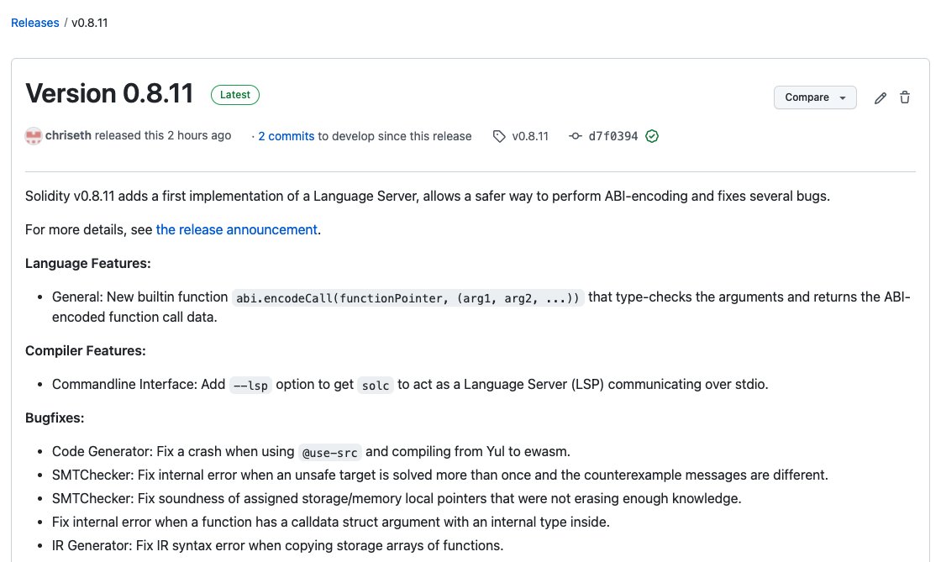This screenshot has height=562, width=941.
Task: Click 'SMTChecker: Fix soundness' bugfix line
Action: click(397, 498)
